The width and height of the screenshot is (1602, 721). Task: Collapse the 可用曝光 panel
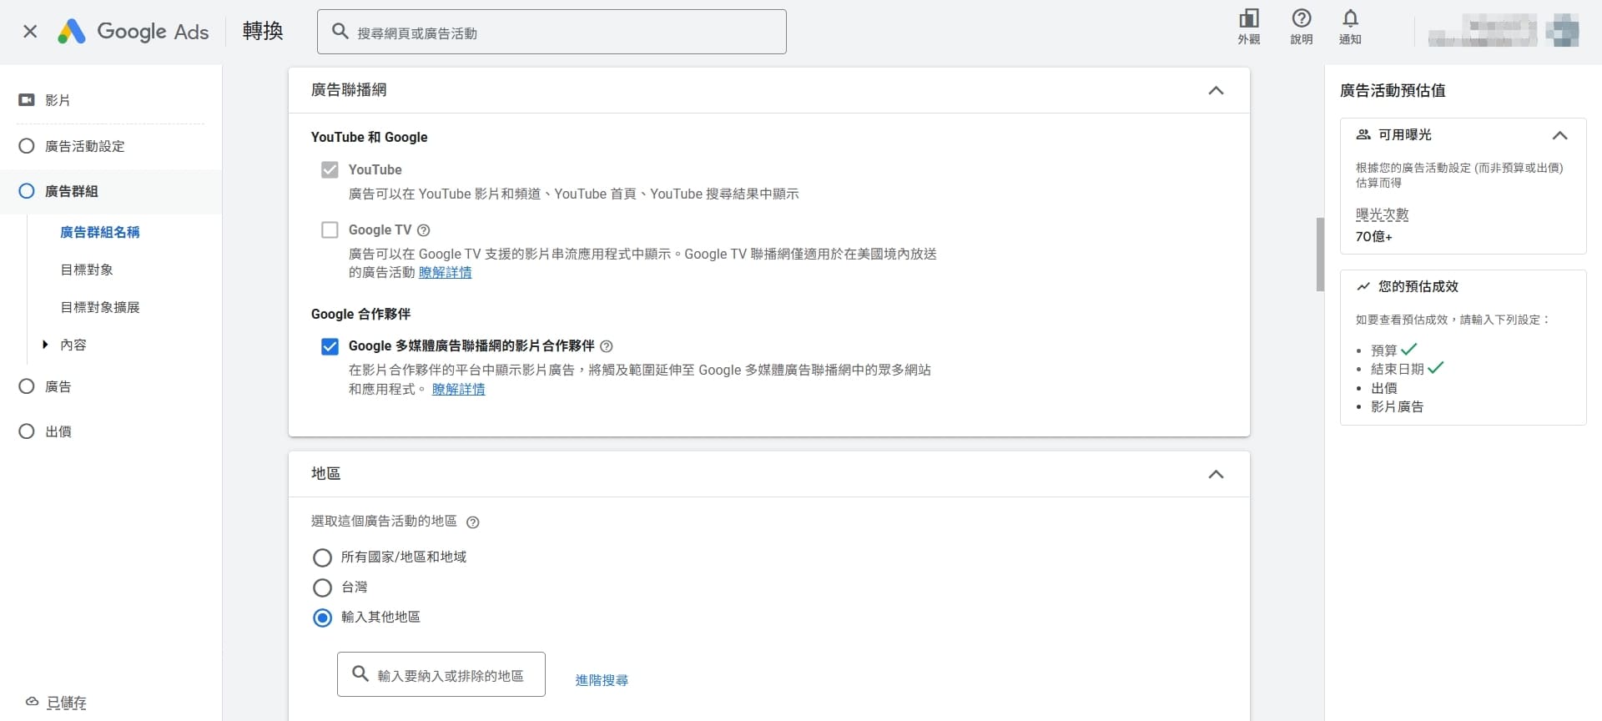pos(1559,135)
